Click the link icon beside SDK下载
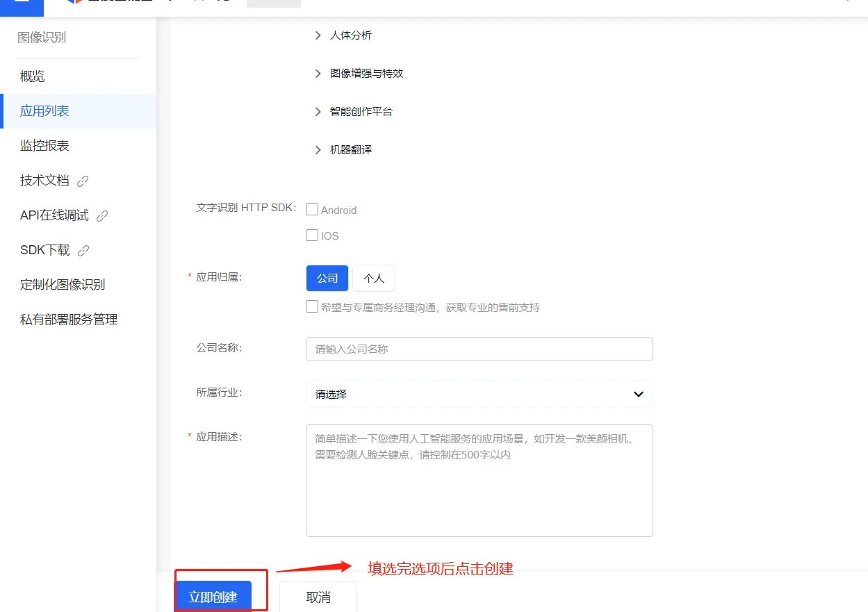The height and width of the screenshot is (612, 868). pyautogui.click(x=83, y=251)
